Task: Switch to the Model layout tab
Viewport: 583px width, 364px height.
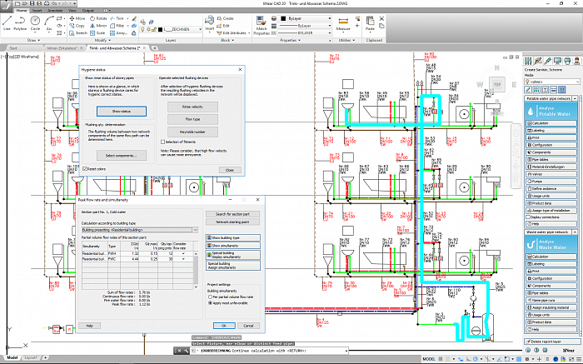Action: [x=12, y=357]
